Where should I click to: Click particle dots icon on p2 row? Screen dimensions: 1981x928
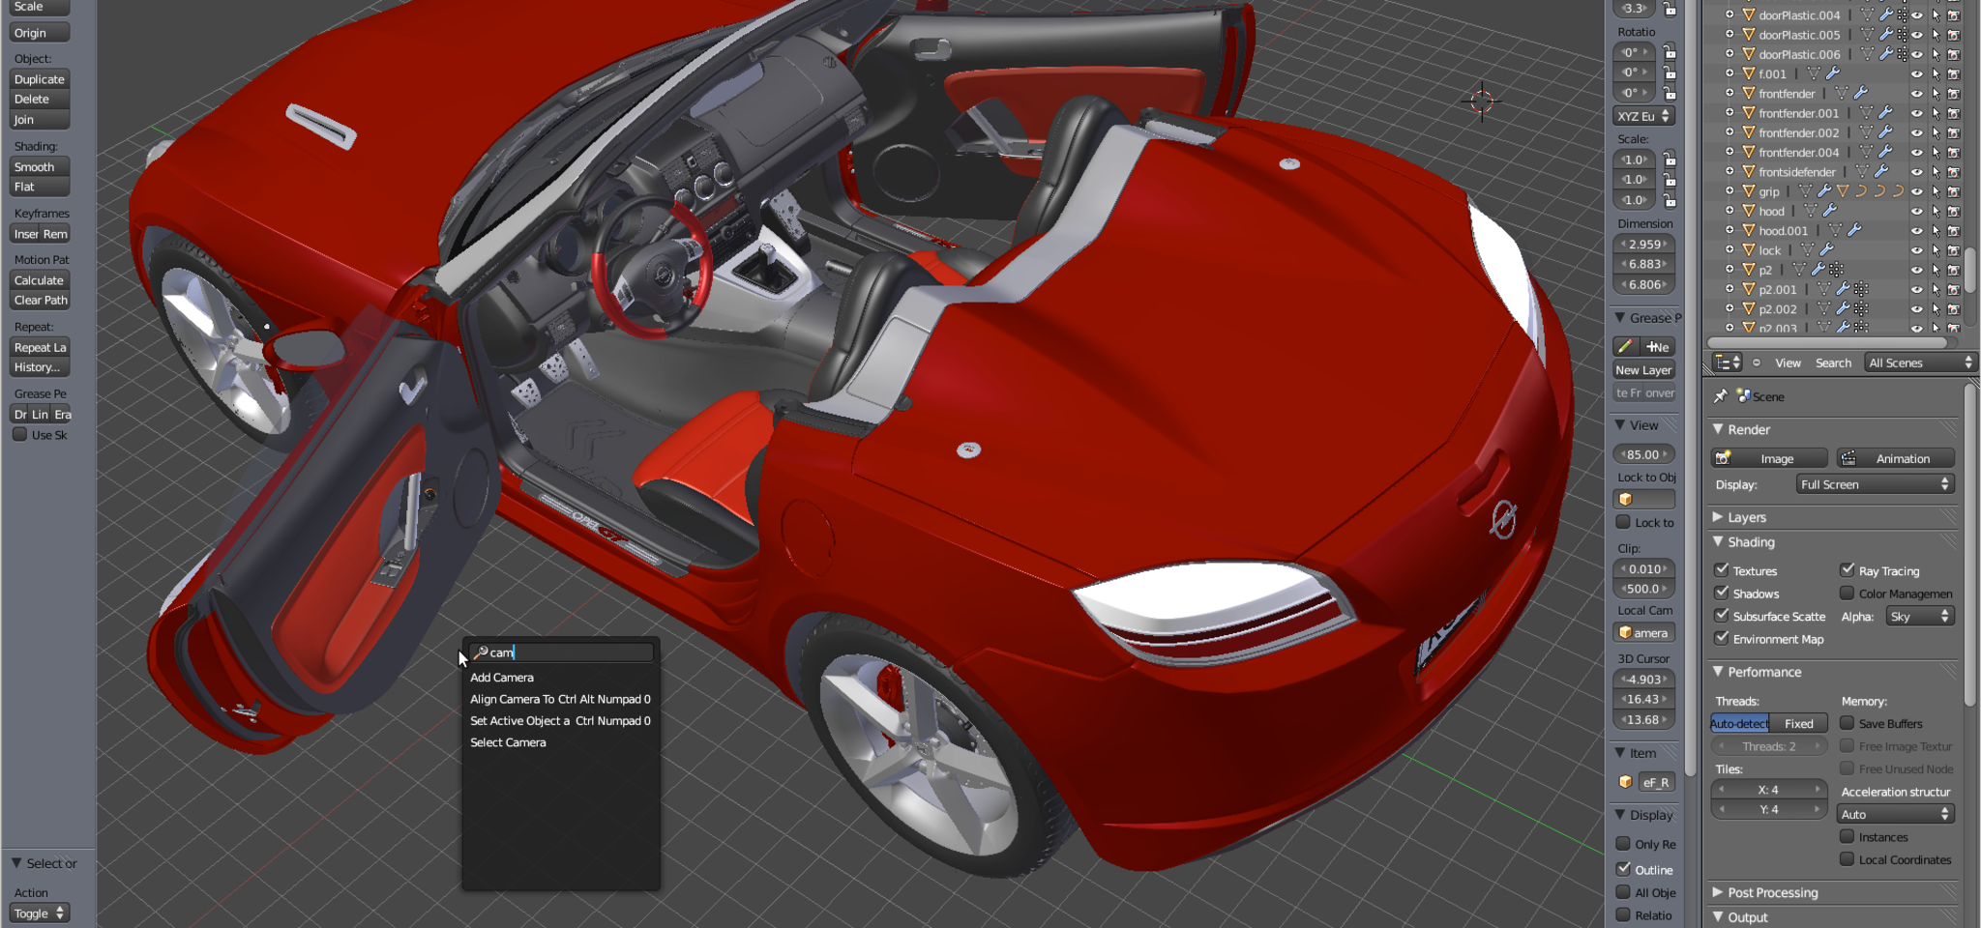click(x=1836, y=270)
